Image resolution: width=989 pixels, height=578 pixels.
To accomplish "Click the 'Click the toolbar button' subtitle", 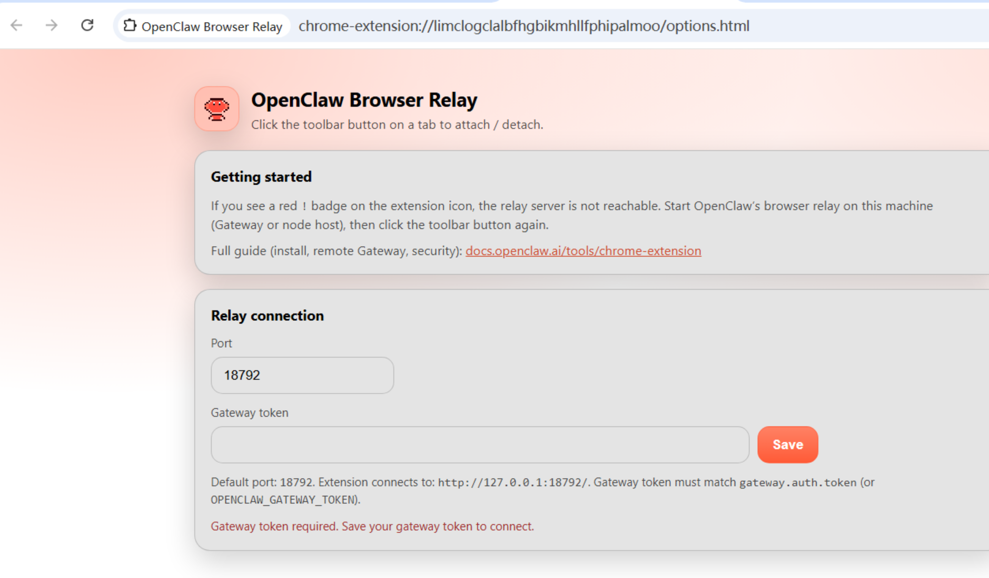I will point(397,125).
